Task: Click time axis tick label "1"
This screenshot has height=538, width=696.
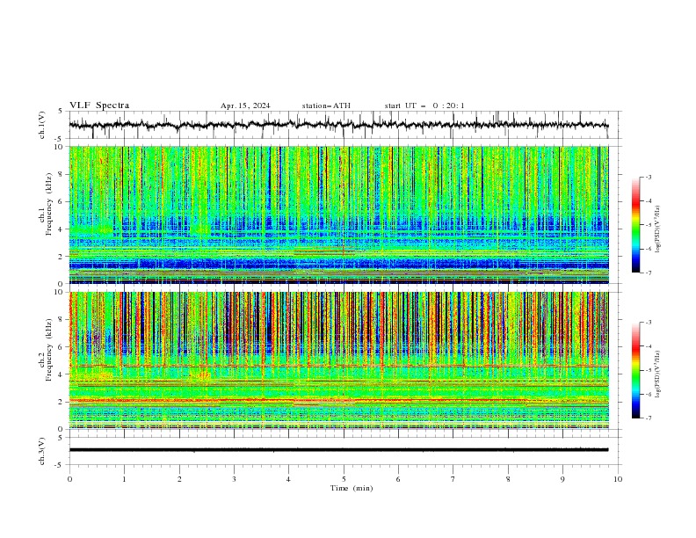Action: click(124, 479)
